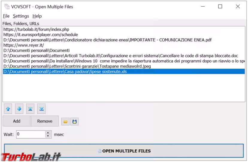Screen dimensions: 248x162
Task: Decrease Wait value with down spinner arrow
Action: pyautogui.click(x=48, y=136)
